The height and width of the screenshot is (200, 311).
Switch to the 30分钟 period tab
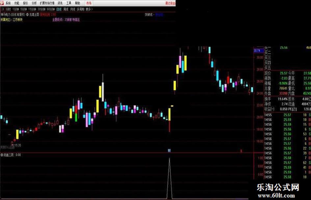pyautogui.click(x=41, y=9)
